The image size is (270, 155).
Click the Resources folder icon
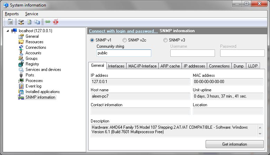(x=21, y=42)
